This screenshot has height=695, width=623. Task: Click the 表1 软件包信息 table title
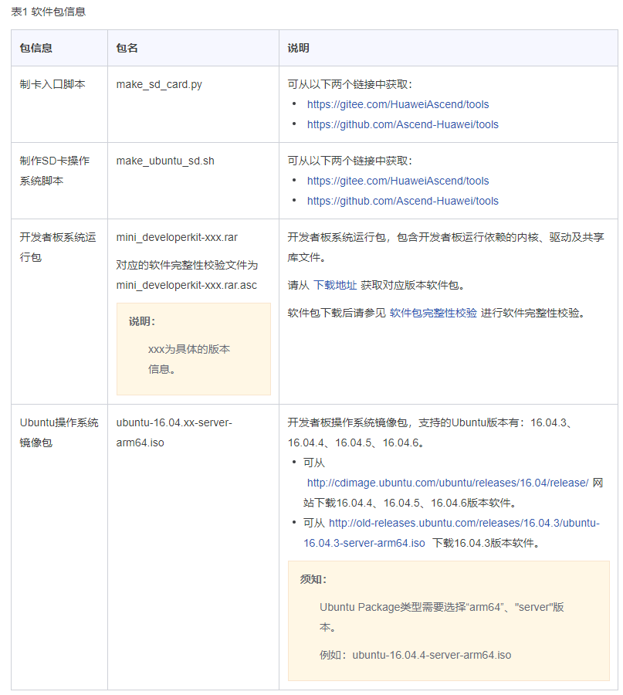(45, 12)
